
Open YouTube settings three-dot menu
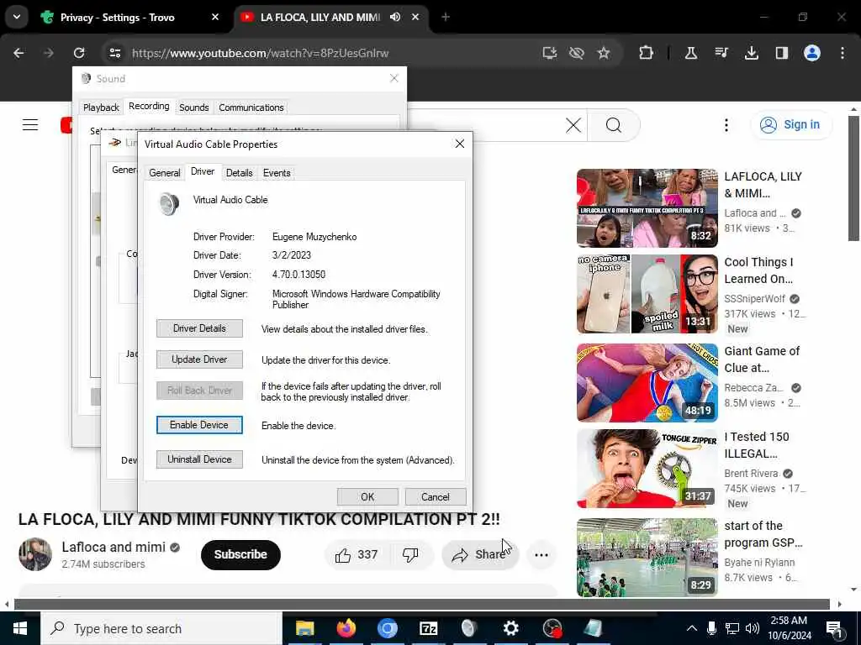(x=726, y=125)
